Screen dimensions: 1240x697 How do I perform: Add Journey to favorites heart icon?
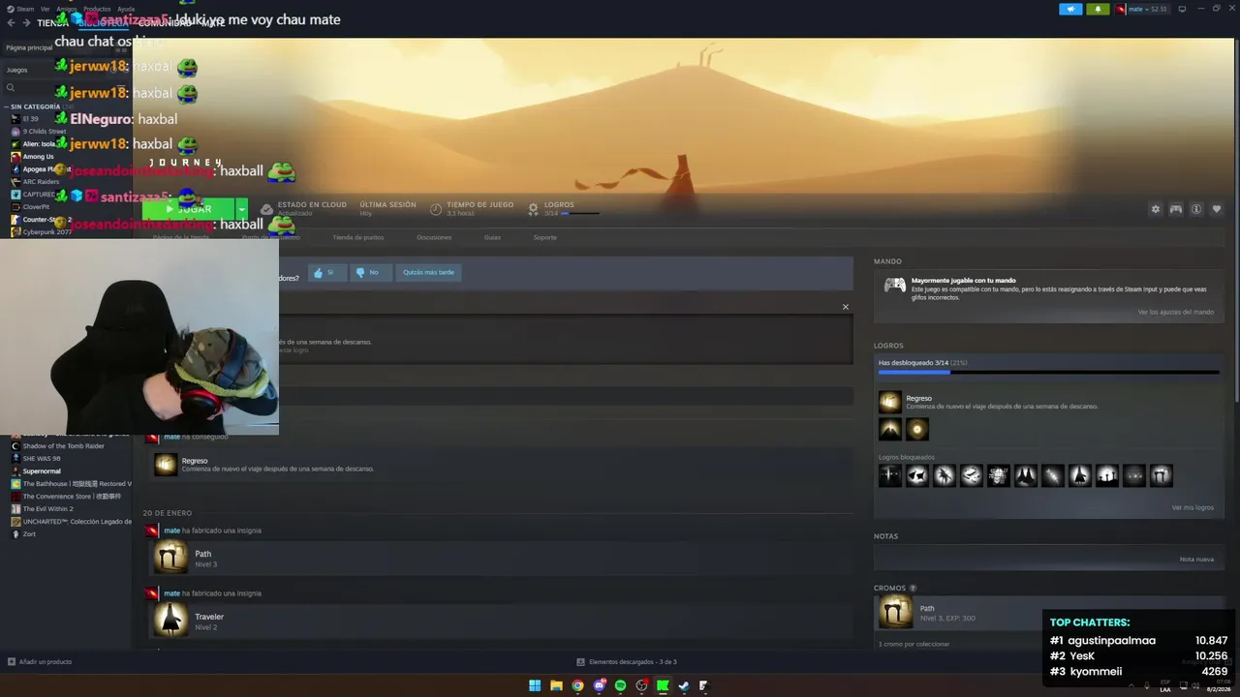(x=1217, y=209)
